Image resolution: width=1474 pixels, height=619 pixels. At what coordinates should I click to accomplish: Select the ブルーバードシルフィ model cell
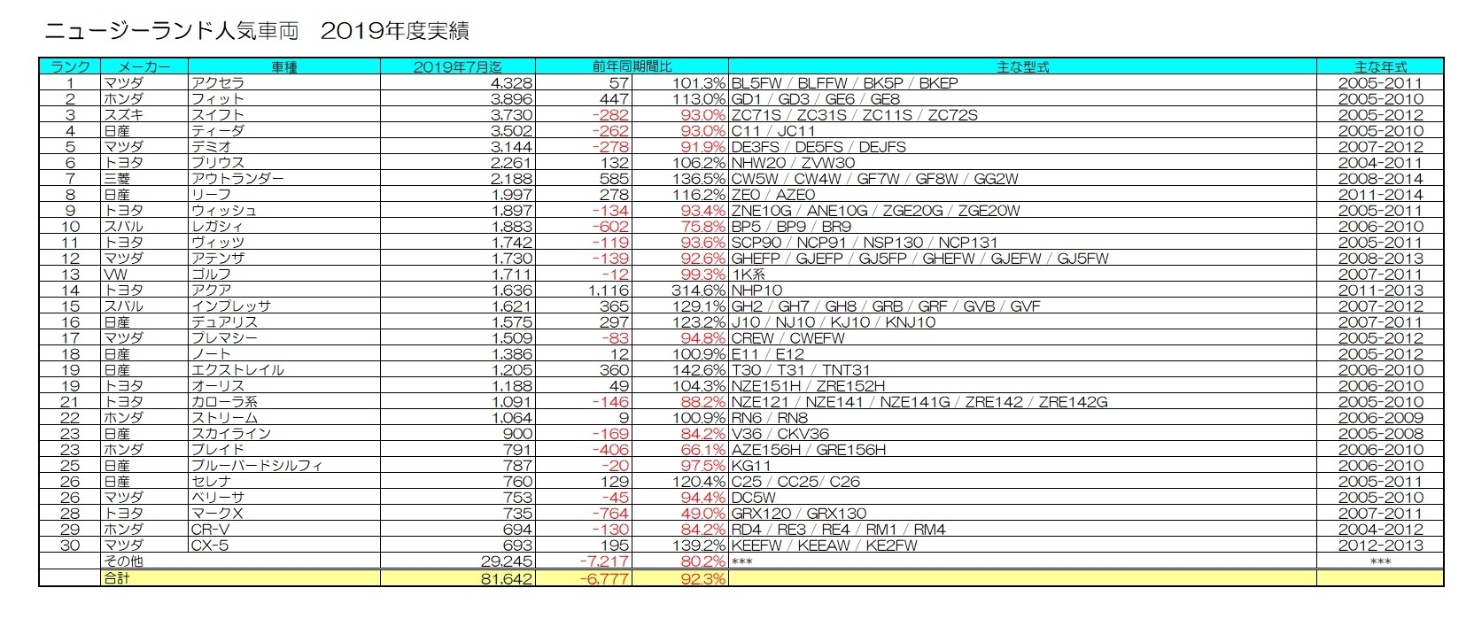tap(284, 465)
